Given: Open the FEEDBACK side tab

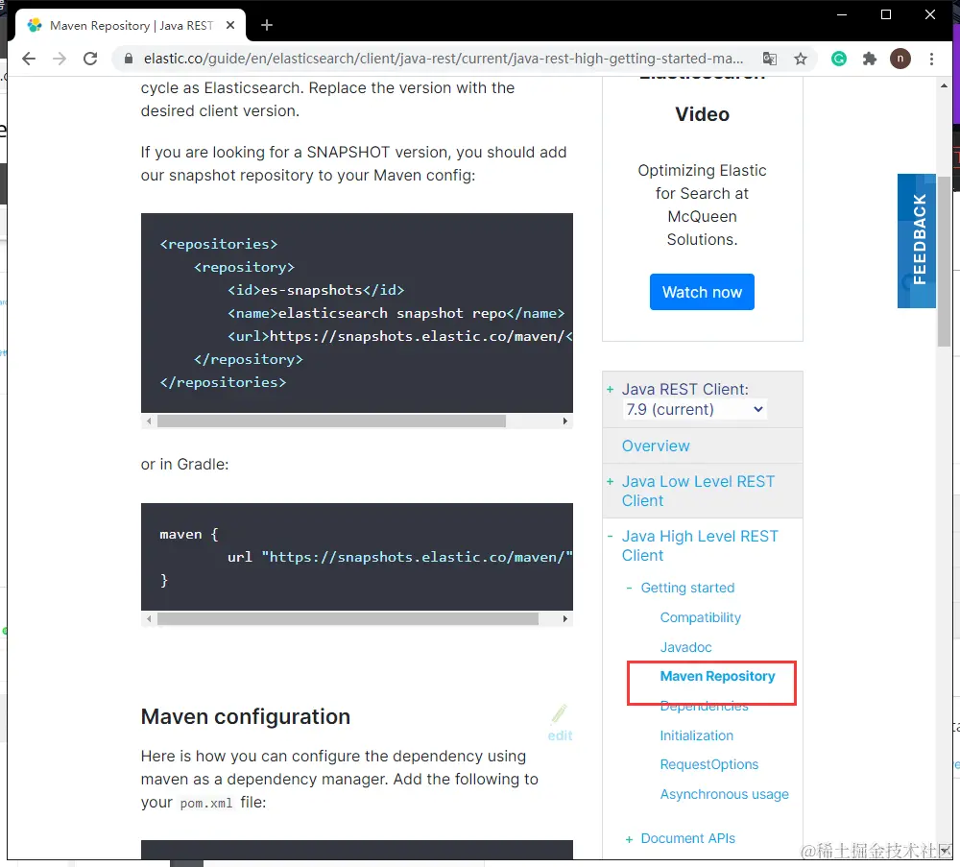Looking at the screenshot, I should click(x=917, y=241).
